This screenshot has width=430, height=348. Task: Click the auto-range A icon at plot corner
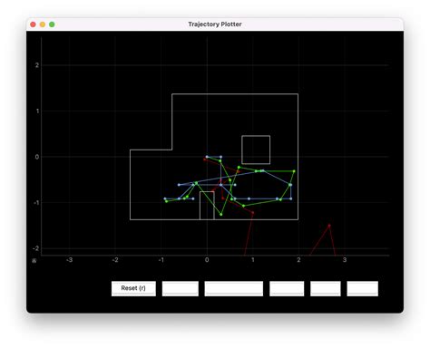click(x=34, y=260)
